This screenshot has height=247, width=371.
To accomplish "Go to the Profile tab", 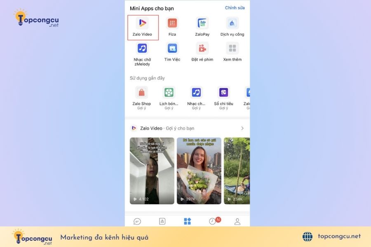I will click(x=237, y=221).
